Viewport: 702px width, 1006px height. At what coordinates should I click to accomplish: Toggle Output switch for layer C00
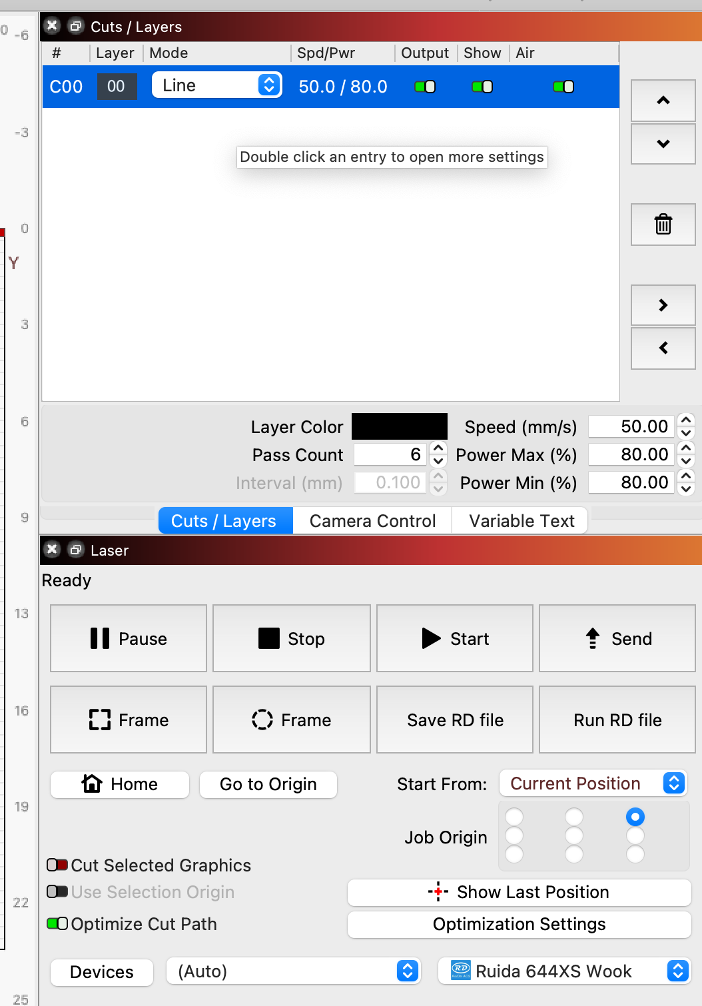click(x=425, y=87)
